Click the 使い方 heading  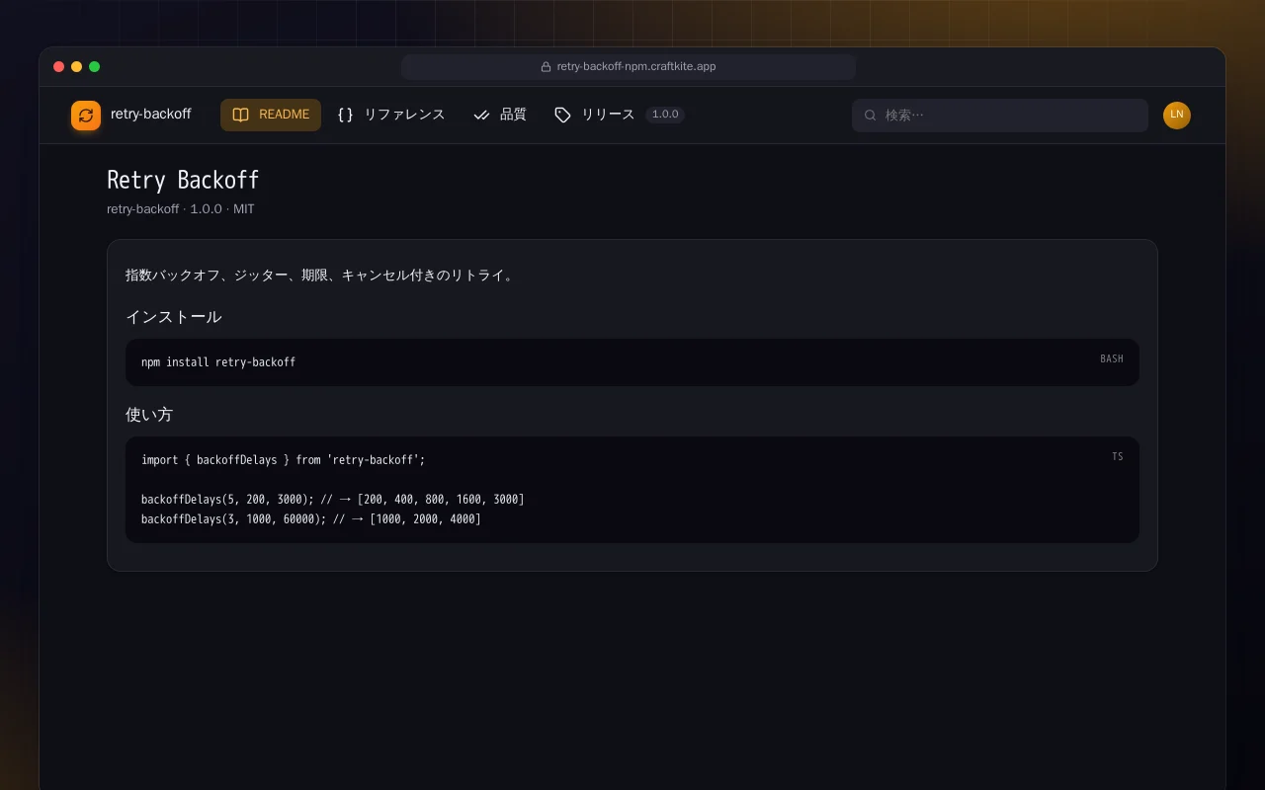149,415
